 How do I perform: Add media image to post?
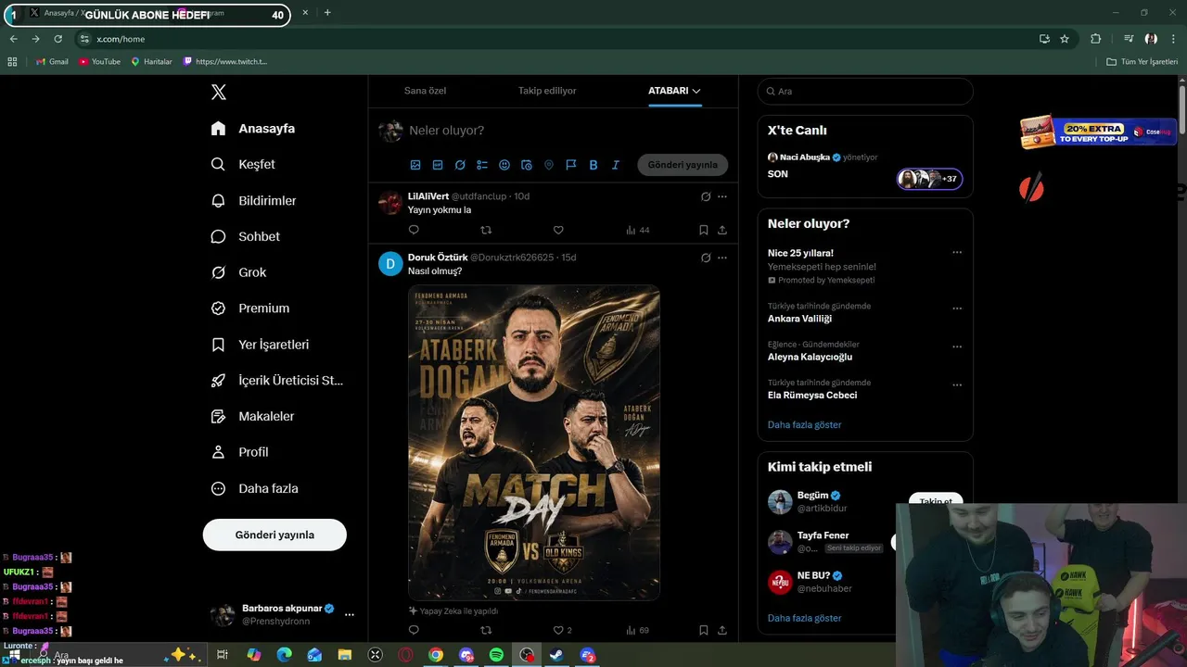coord(415,165)
